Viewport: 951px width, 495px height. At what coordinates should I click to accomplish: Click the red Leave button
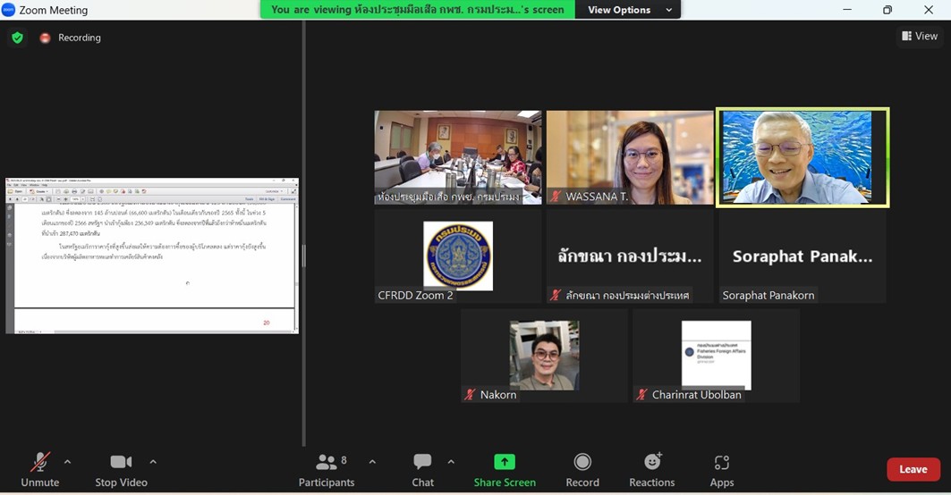coord(913,469)
